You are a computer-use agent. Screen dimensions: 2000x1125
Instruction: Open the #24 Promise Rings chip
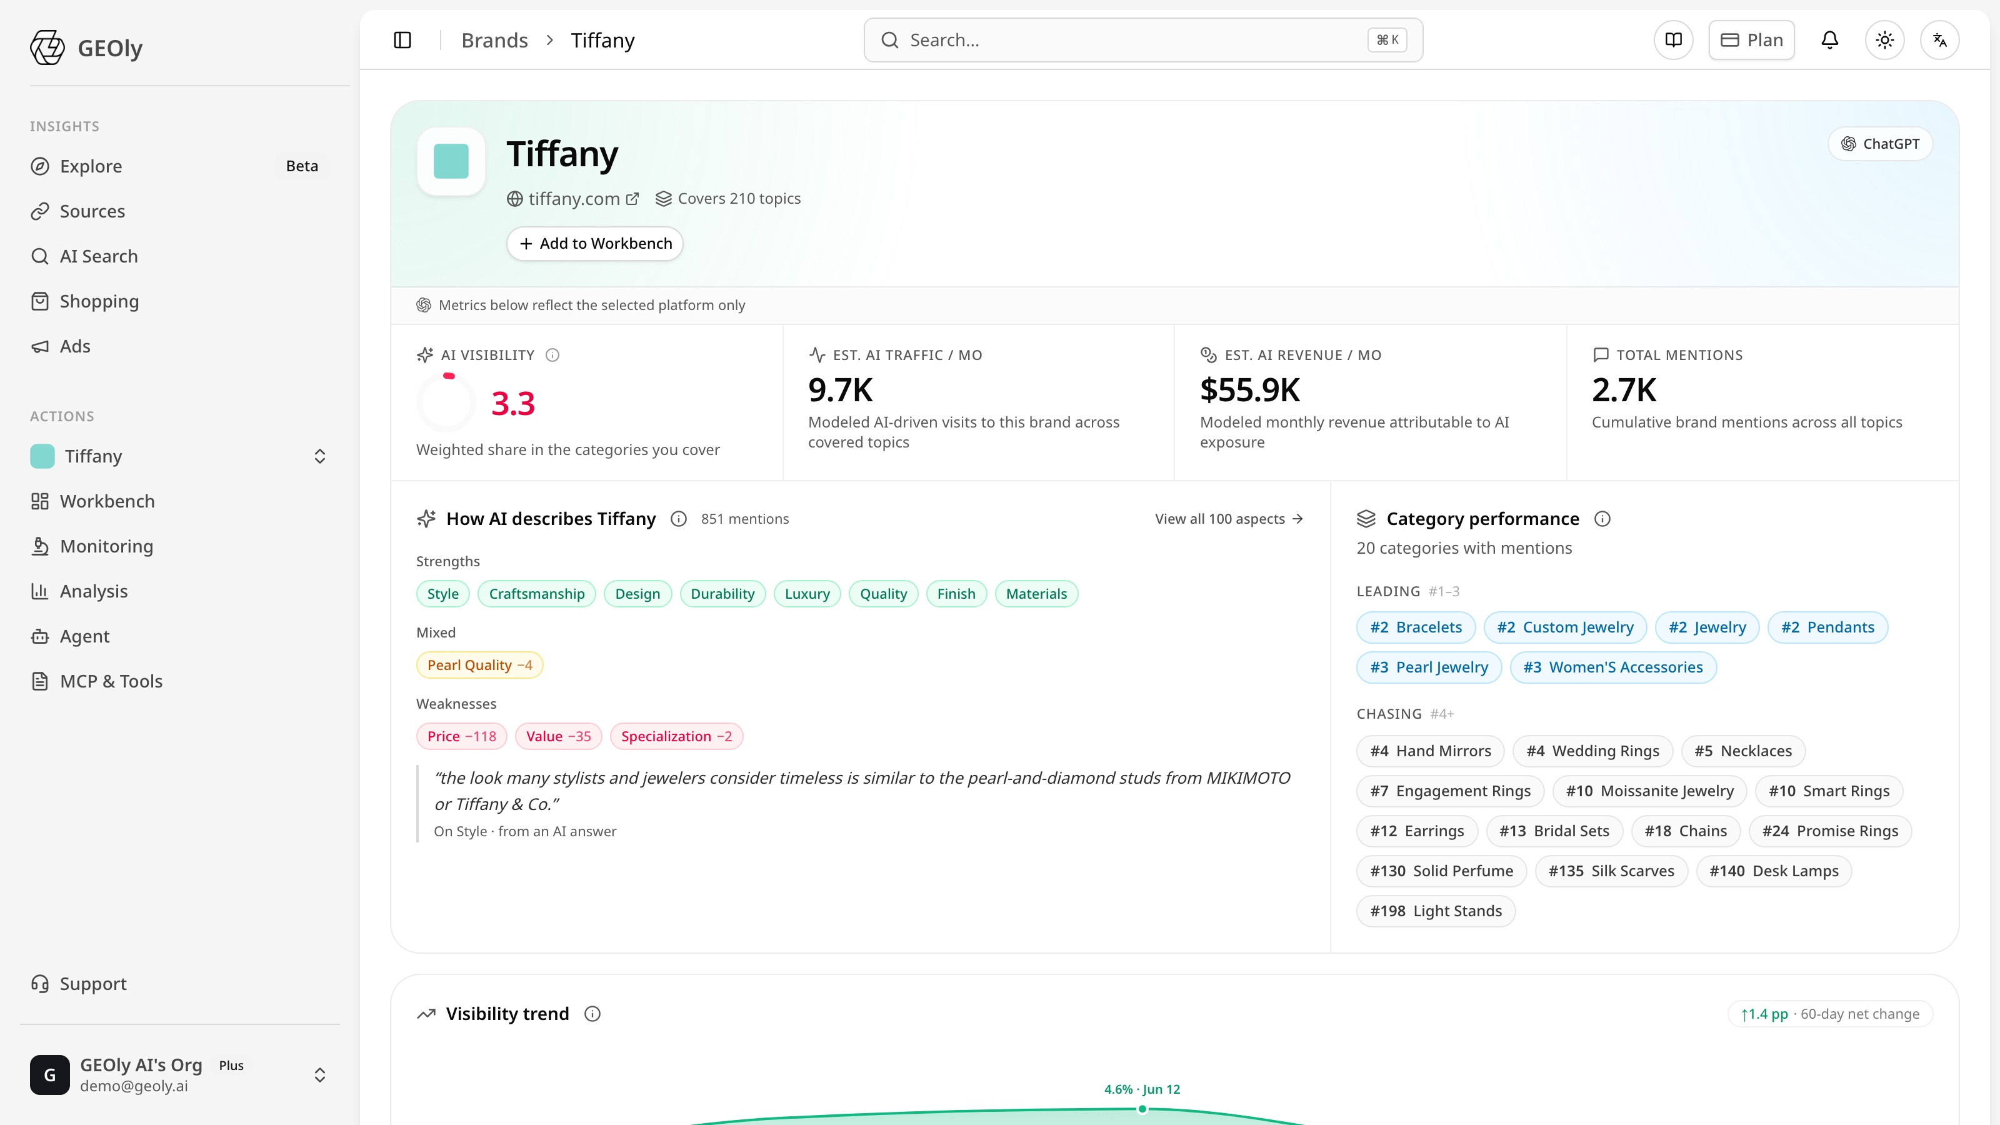click(1830, 831)
